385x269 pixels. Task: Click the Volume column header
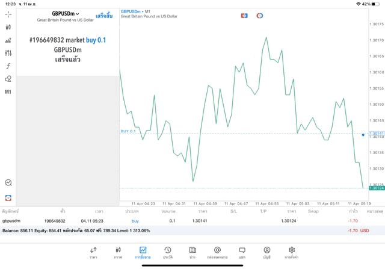tap(168, 211)
